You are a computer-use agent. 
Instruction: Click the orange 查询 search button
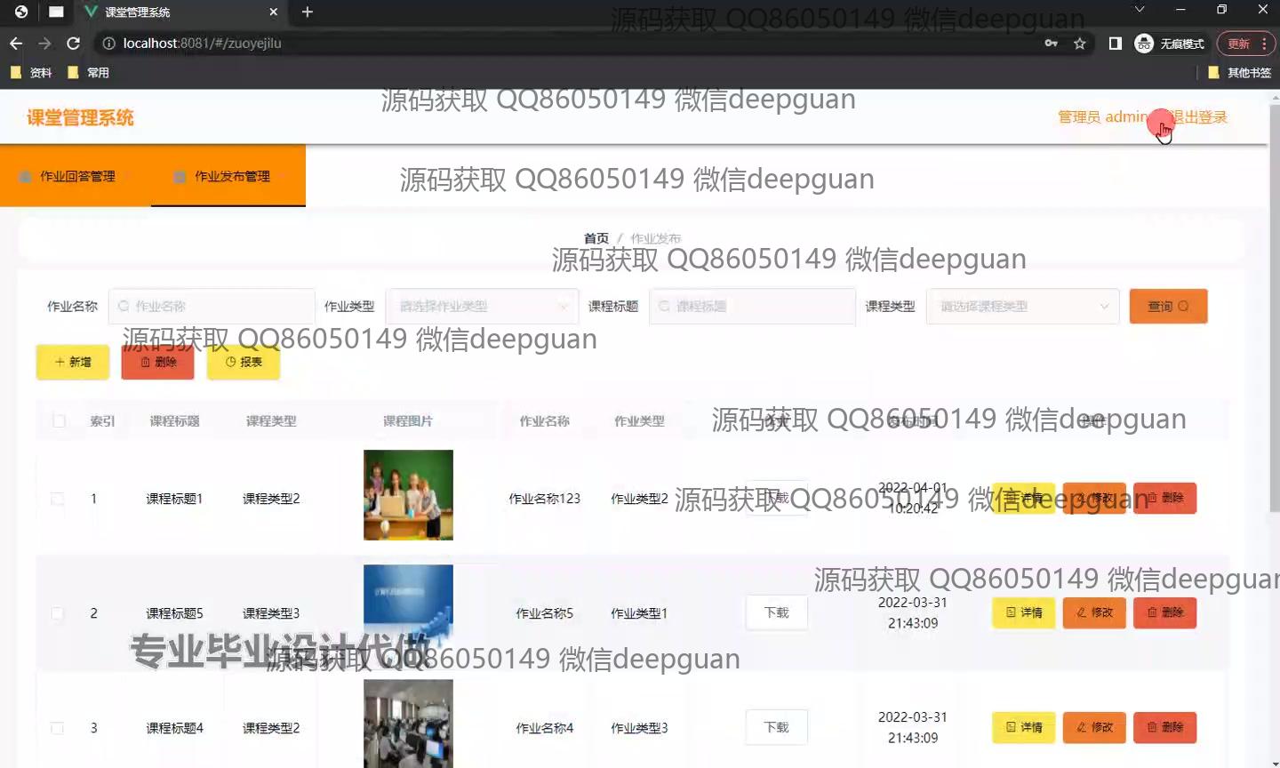click(x=1167, y=307)
